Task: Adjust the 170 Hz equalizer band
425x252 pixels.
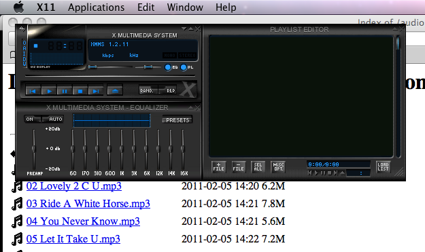Action: pos(85,149)
